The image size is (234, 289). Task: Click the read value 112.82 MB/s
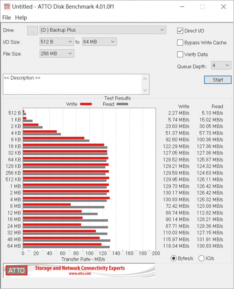click(x=210, y=213)
